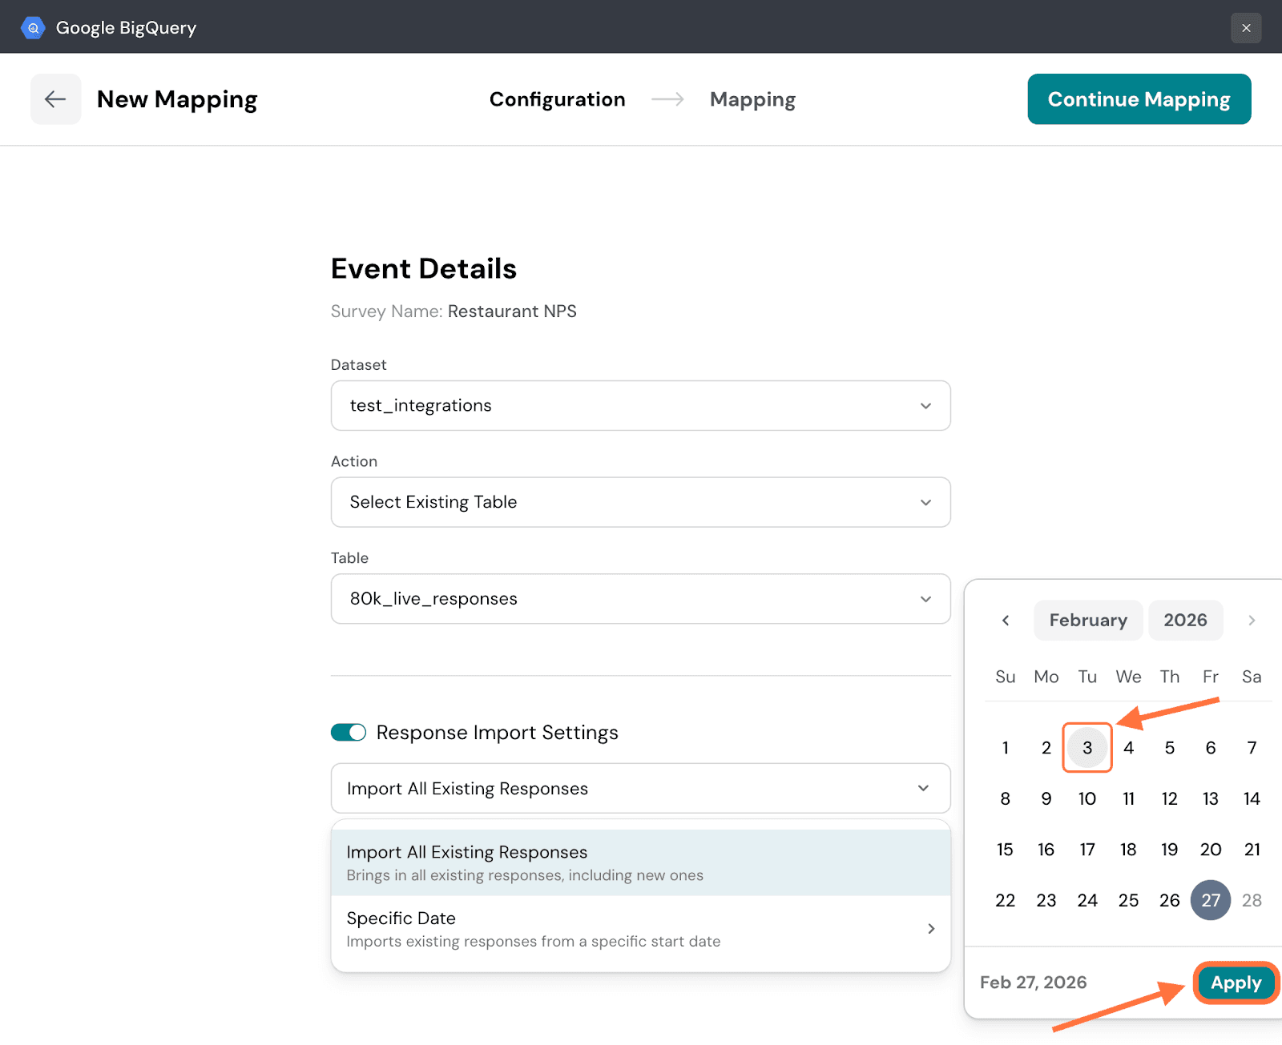The width and height of the screenshot is (1282, 1045).
Task: Click the Specific Date submenu arrow
Action: click(930, 929)
